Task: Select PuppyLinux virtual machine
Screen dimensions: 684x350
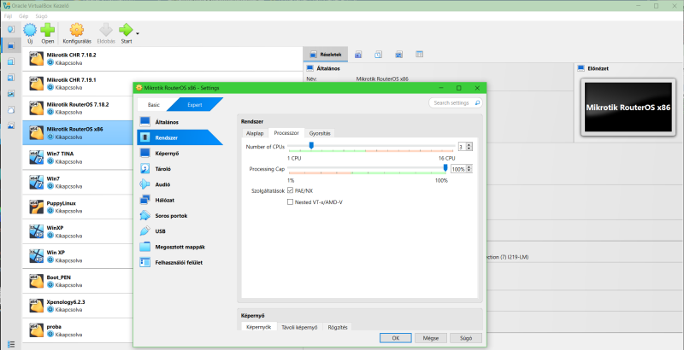Action: (79, 207)
